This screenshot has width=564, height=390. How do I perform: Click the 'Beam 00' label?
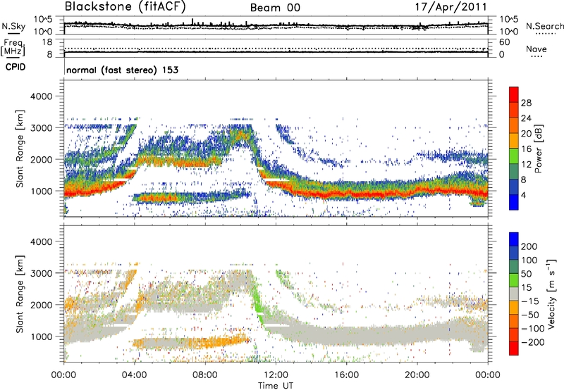[275, 8]
